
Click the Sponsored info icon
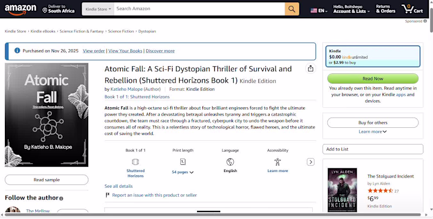pos(425,21)
